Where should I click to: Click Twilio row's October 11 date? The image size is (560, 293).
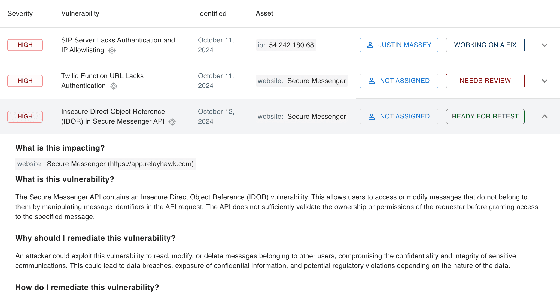[x=216, y=81]
